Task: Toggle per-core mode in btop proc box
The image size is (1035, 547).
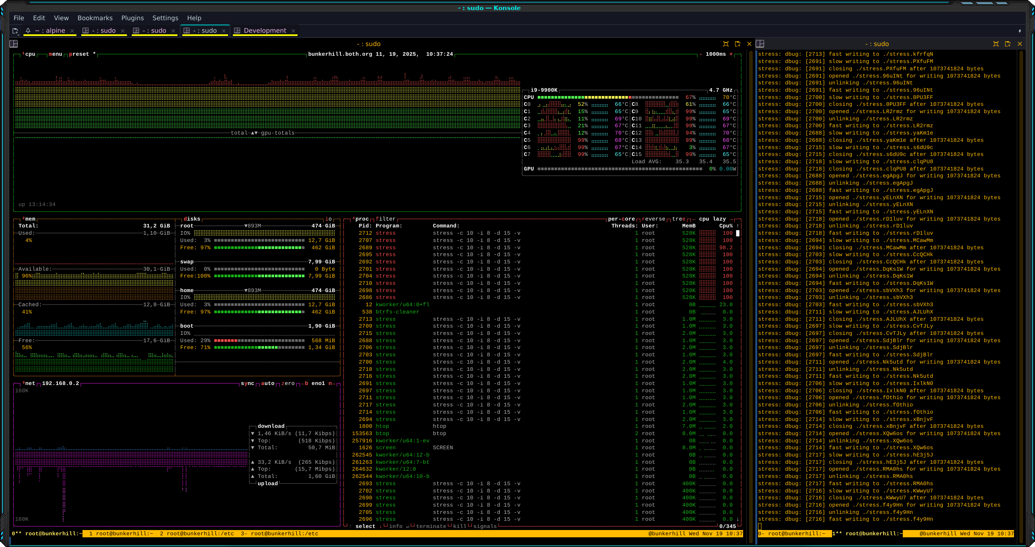Action: [621, 219]
